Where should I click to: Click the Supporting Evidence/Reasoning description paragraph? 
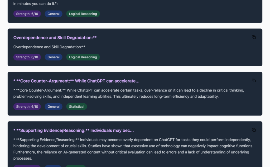pyautogui.click(x=132, y=149)
